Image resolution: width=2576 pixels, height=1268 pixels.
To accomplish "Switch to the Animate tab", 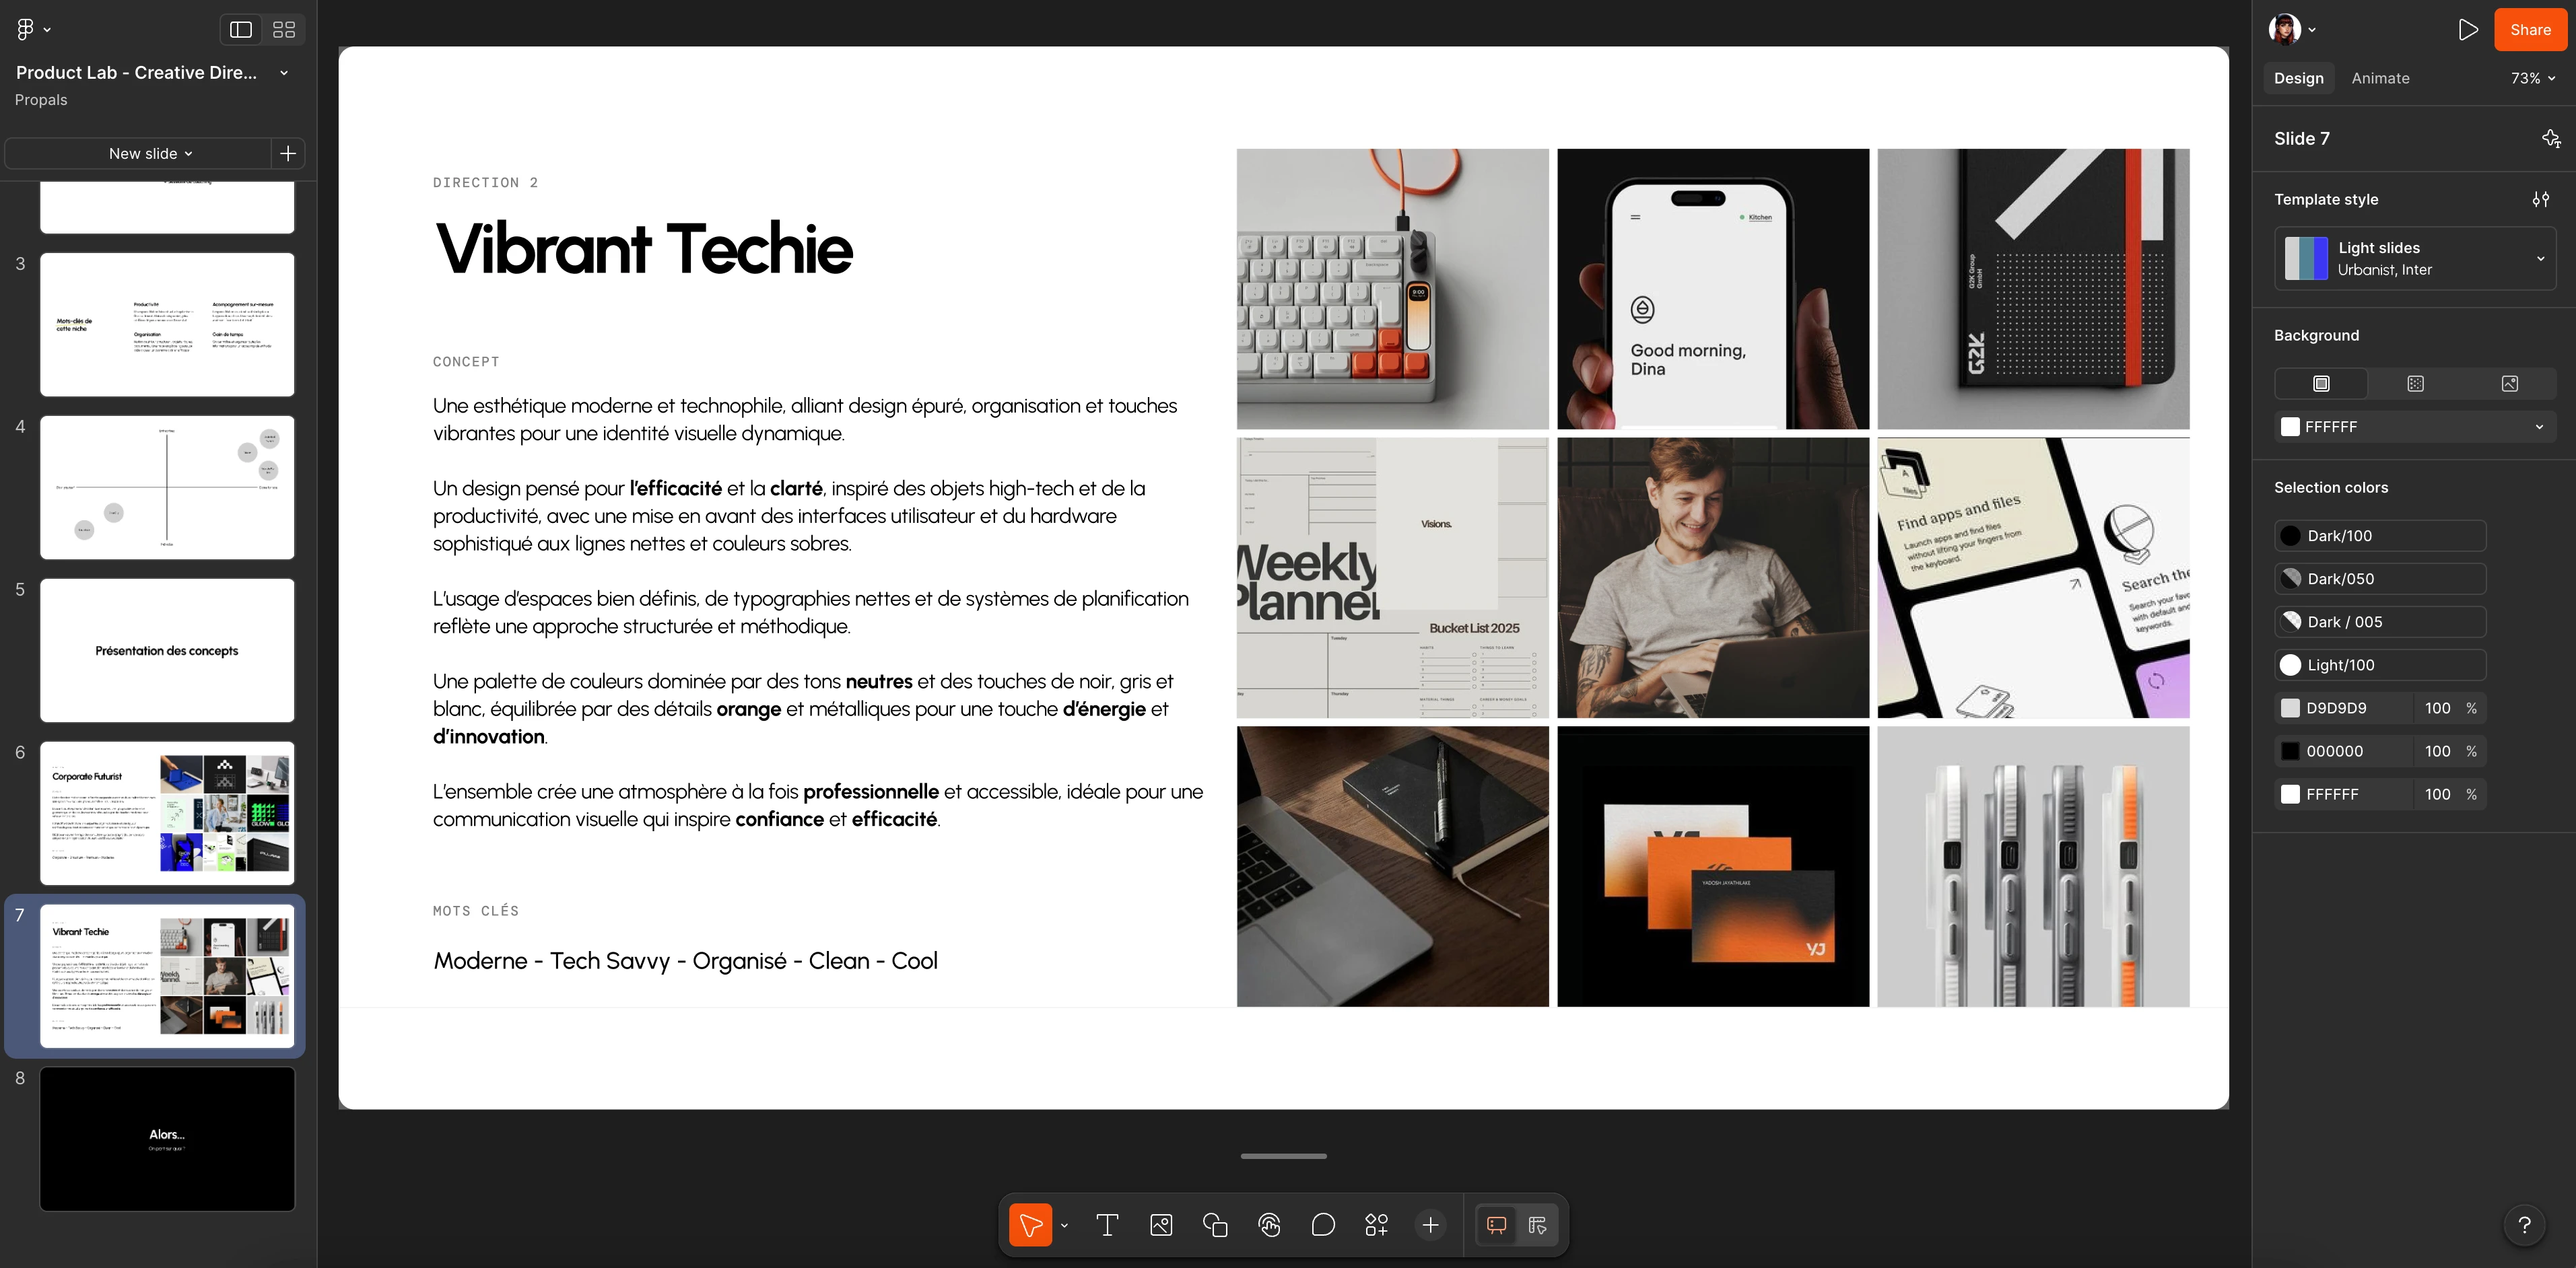I will tap(2380, 78).
